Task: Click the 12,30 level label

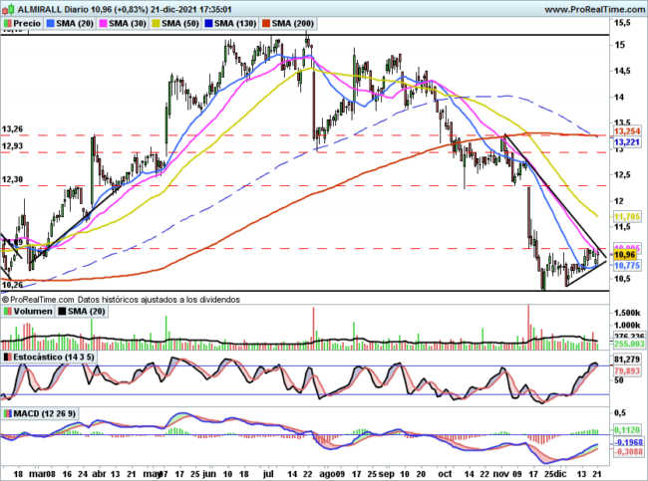Action: coord(12,179)
